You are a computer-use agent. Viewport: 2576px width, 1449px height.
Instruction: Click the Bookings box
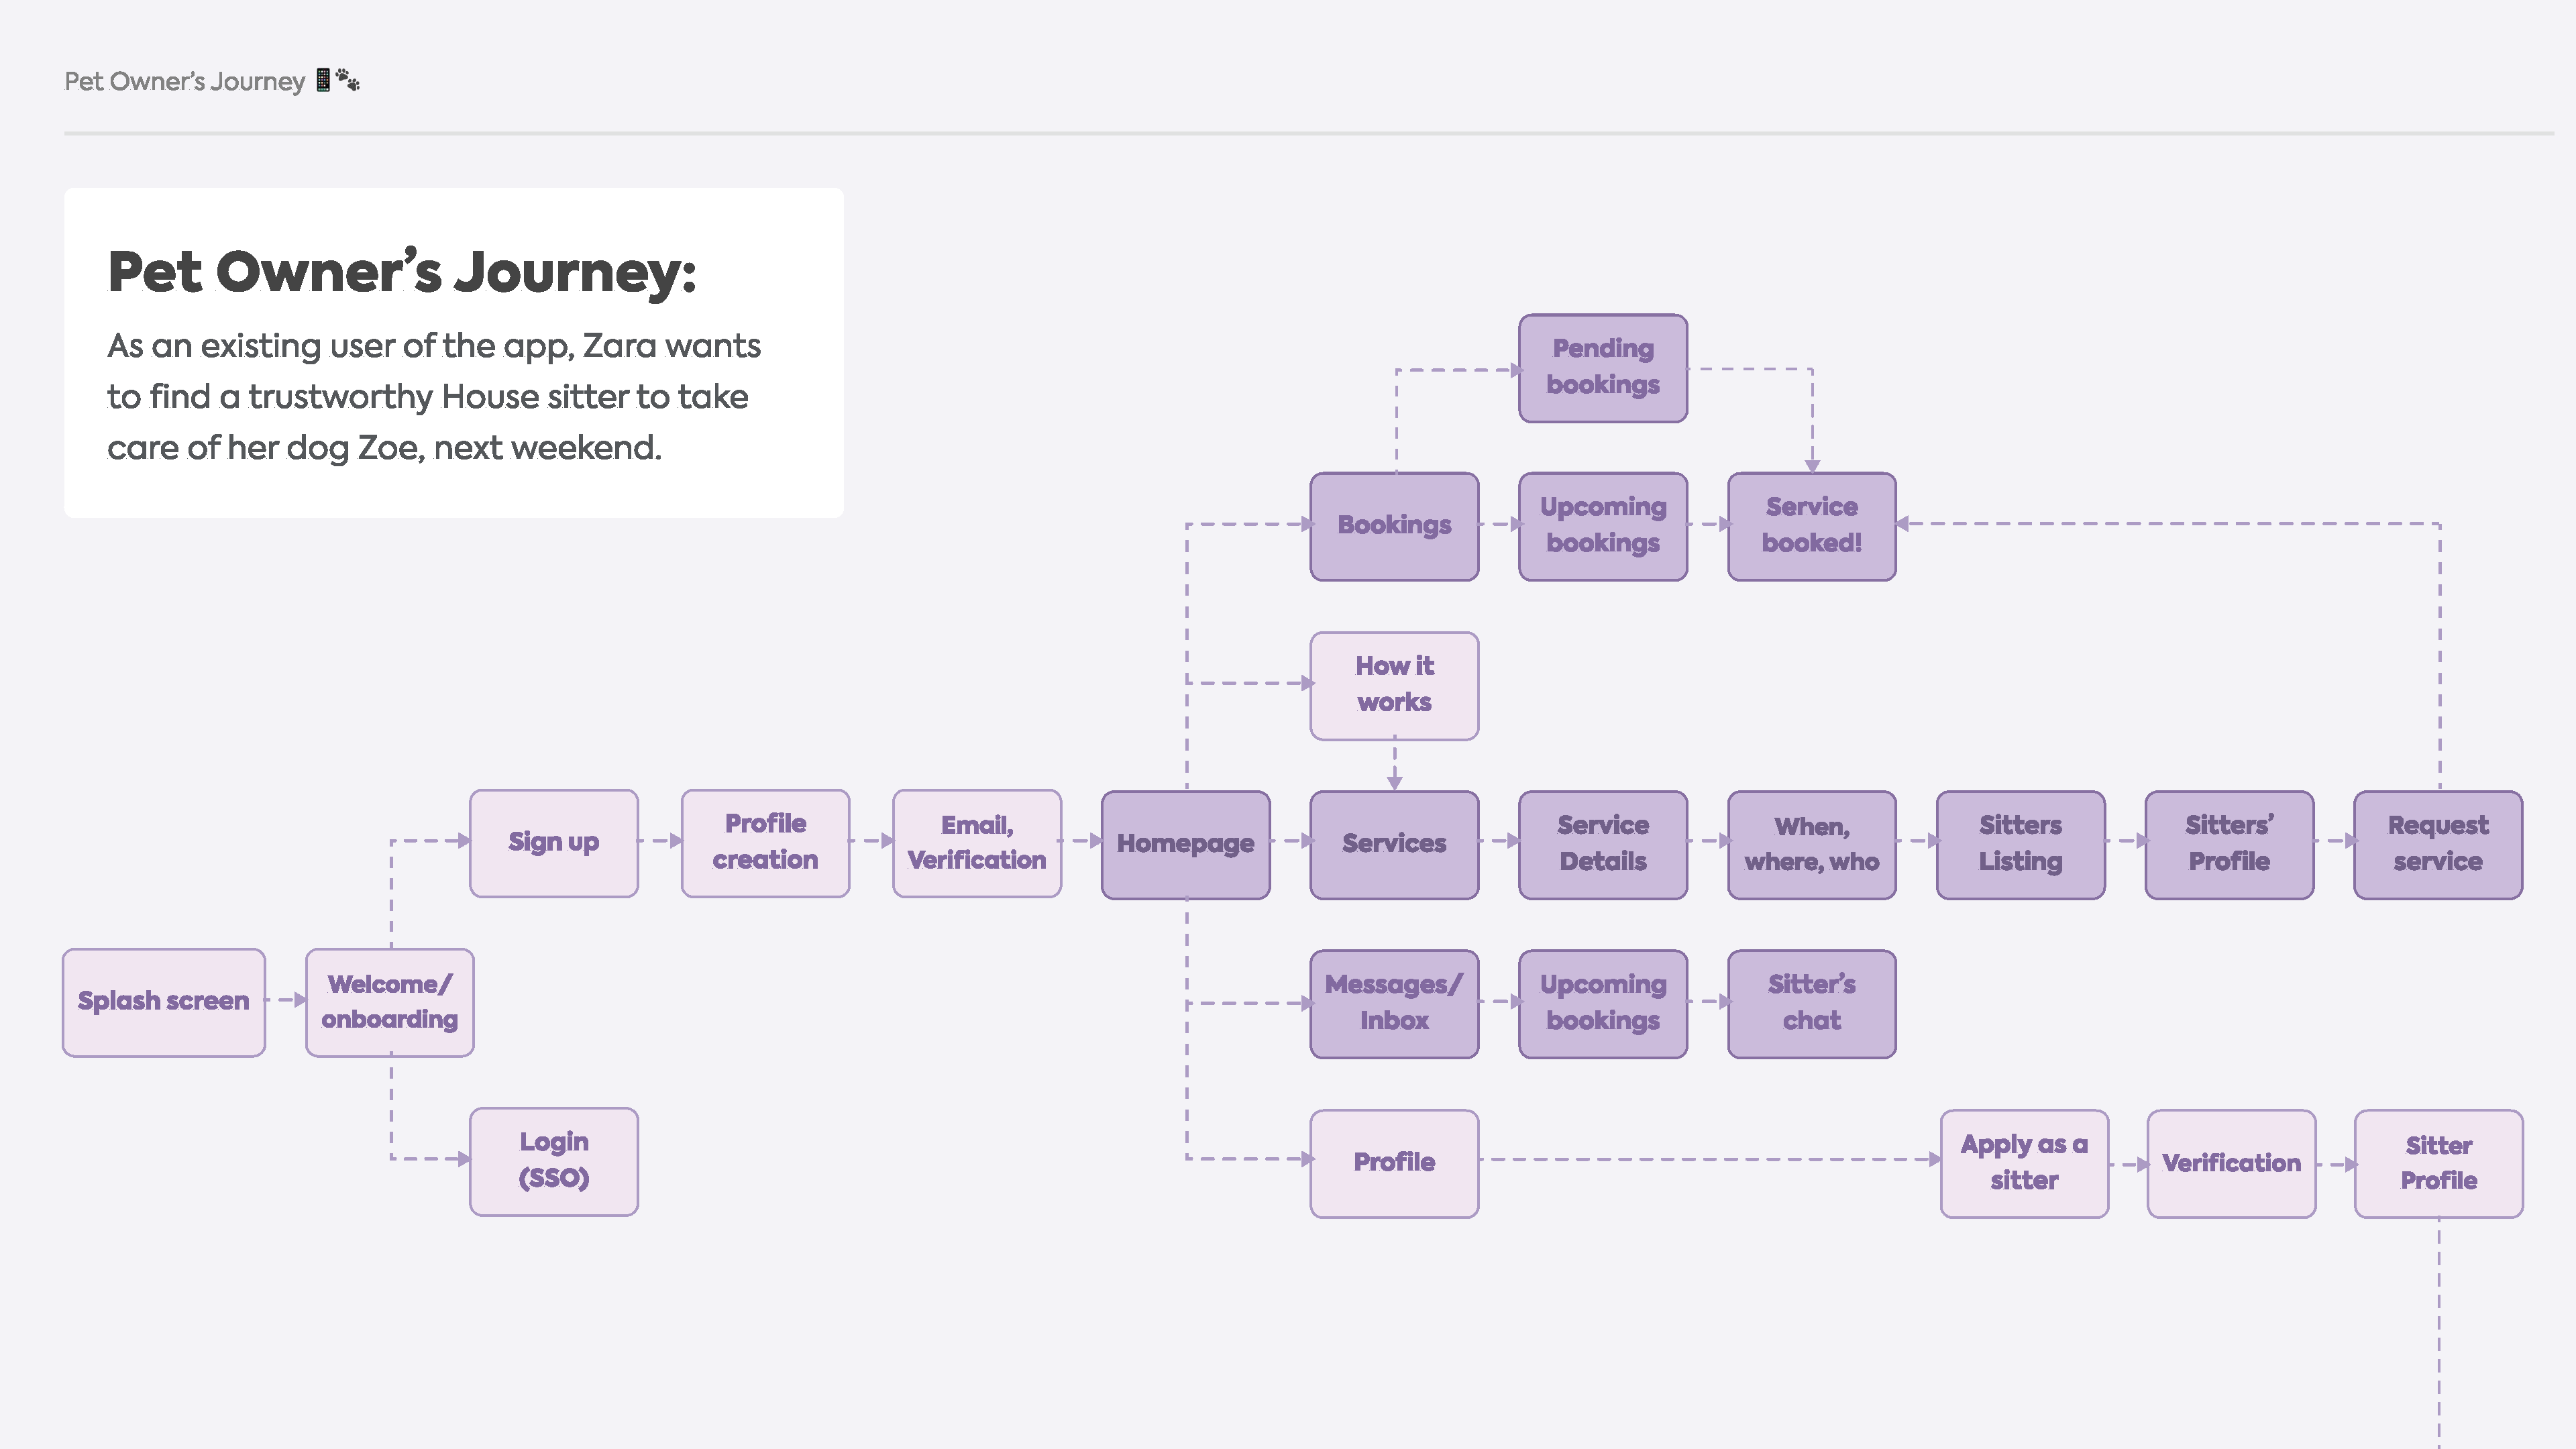point(1394,525)
